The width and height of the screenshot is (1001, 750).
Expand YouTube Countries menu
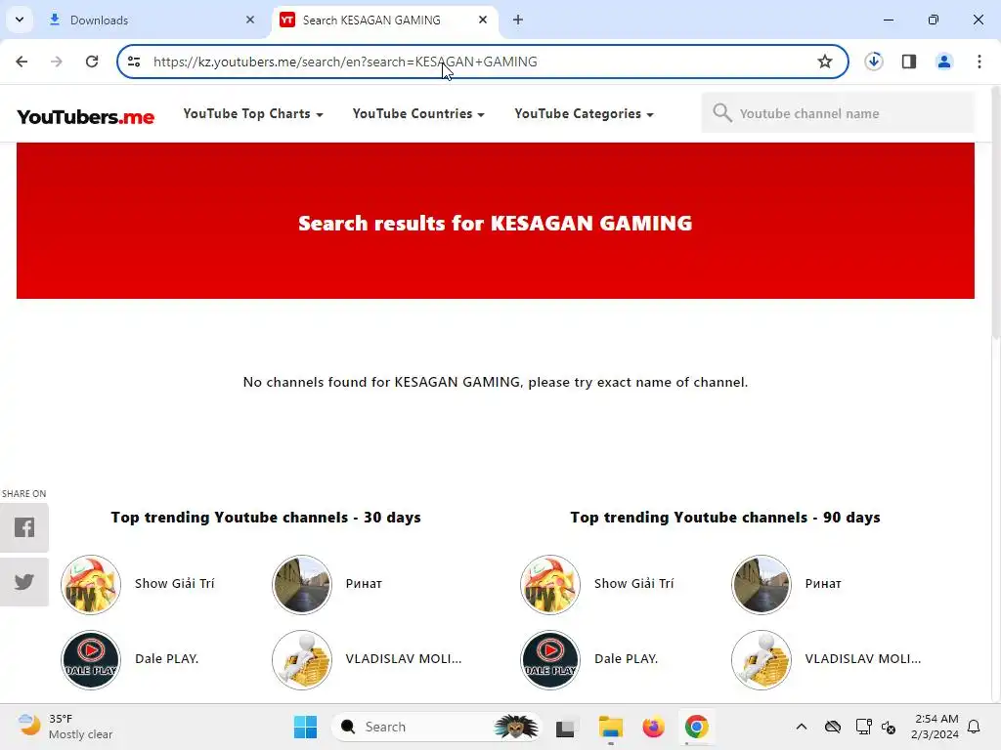[x=418, y=113]
